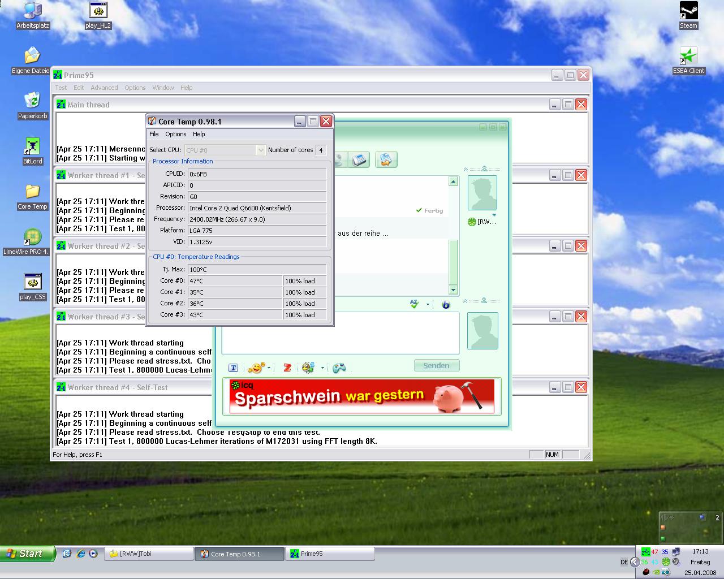
Task: Collapse the upper contact avatar panel chevron
Action: 466,169
